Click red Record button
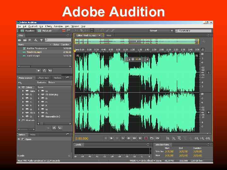 (146, 138)
